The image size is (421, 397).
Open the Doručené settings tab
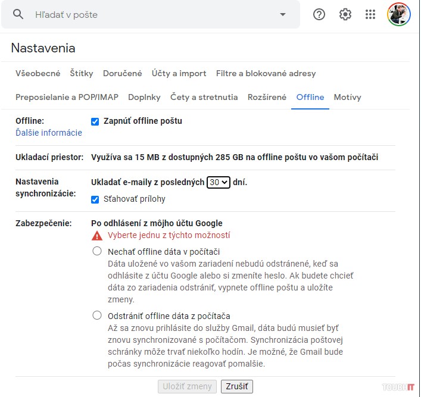(123, 73)
